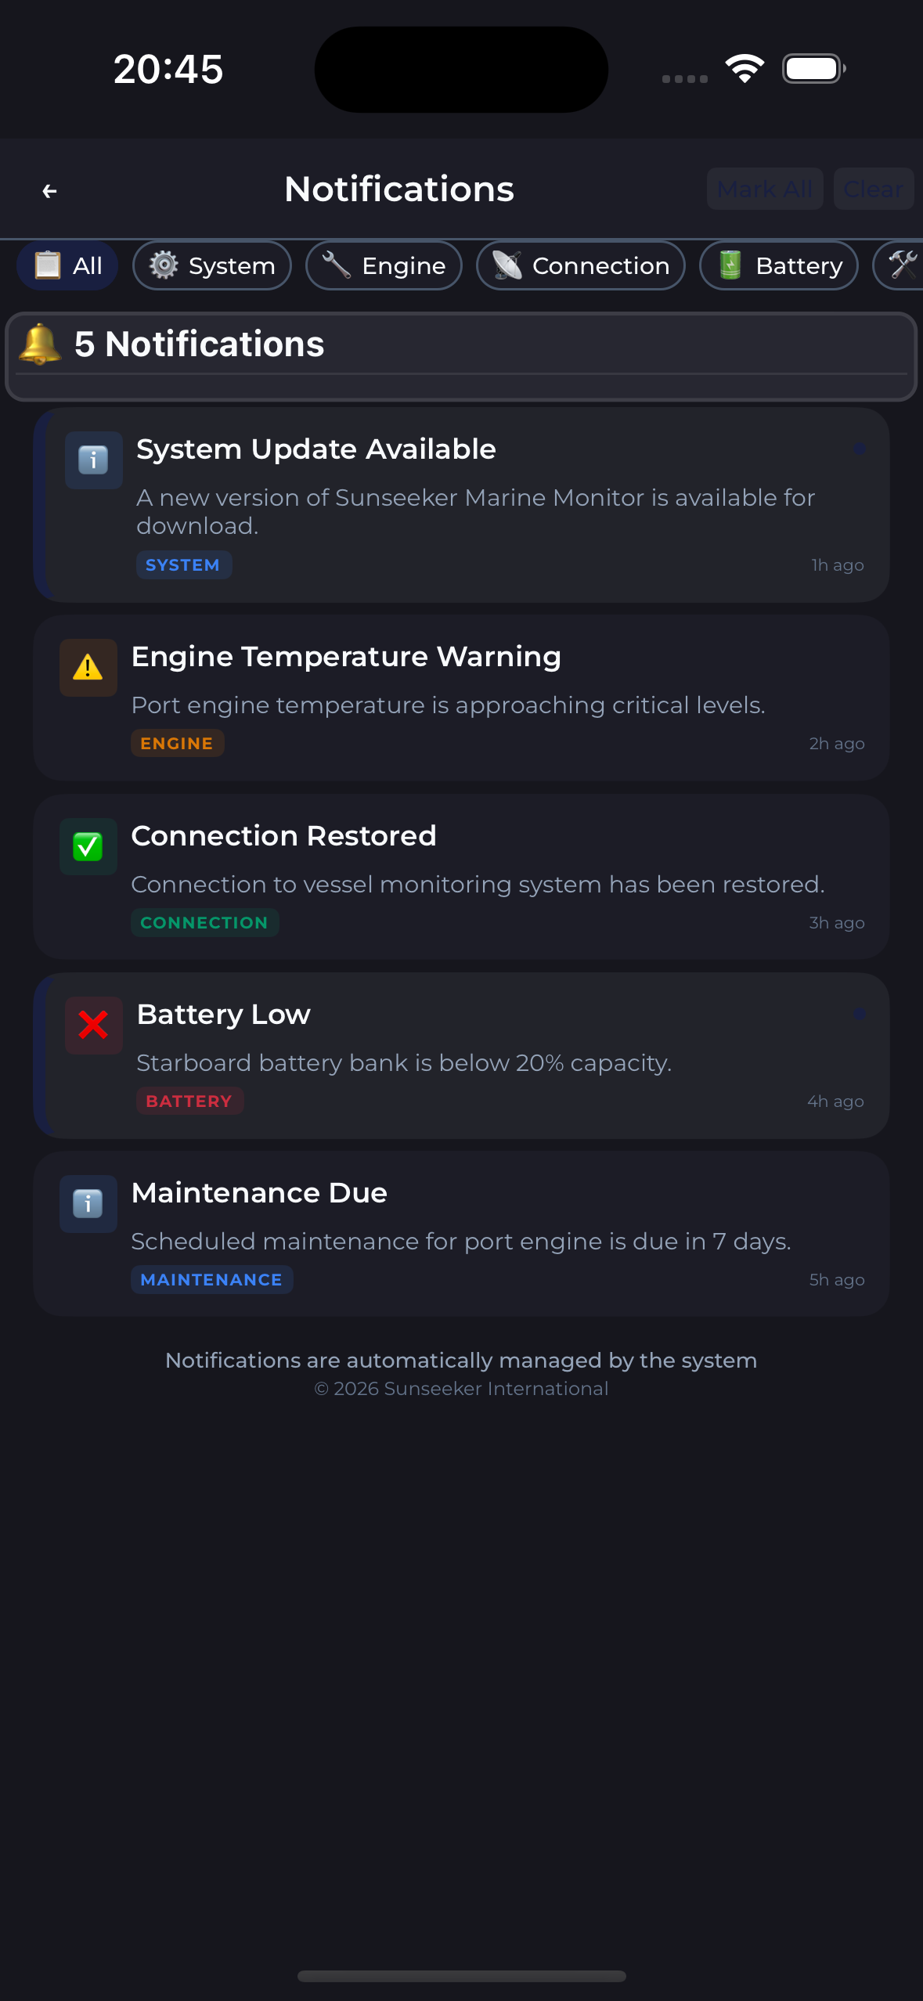
Task: Toggle the All notifications filter
Action: pyautogui.click(x=67, y=265)
